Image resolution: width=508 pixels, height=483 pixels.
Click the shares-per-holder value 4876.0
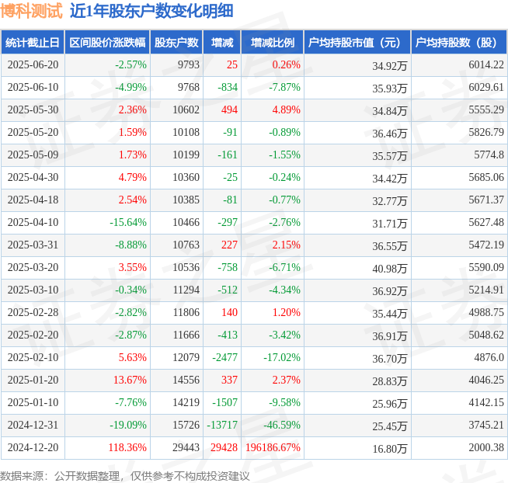pos(489,357)
